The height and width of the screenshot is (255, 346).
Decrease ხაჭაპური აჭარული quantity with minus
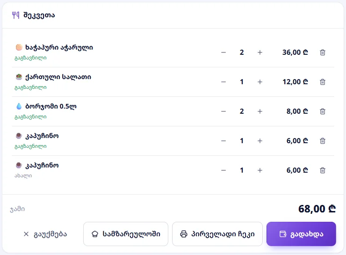[x=223, y=52]
